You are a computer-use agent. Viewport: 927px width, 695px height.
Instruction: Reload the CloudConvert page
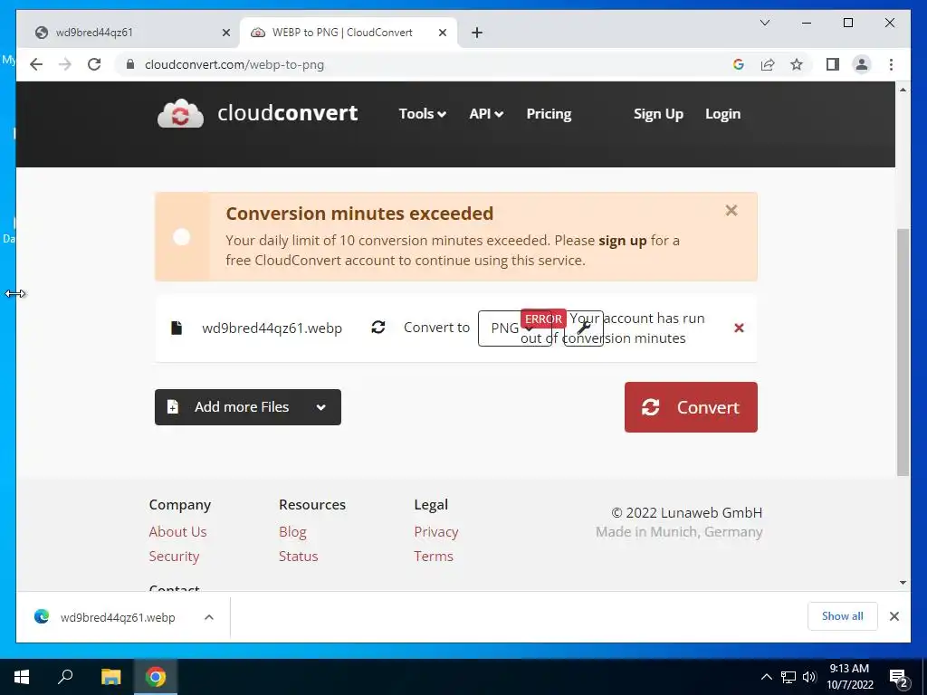tap(94, 64)
